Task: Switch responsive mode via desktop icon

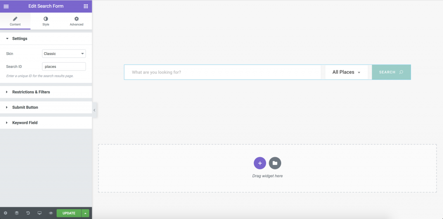Action: click(39, 213)
